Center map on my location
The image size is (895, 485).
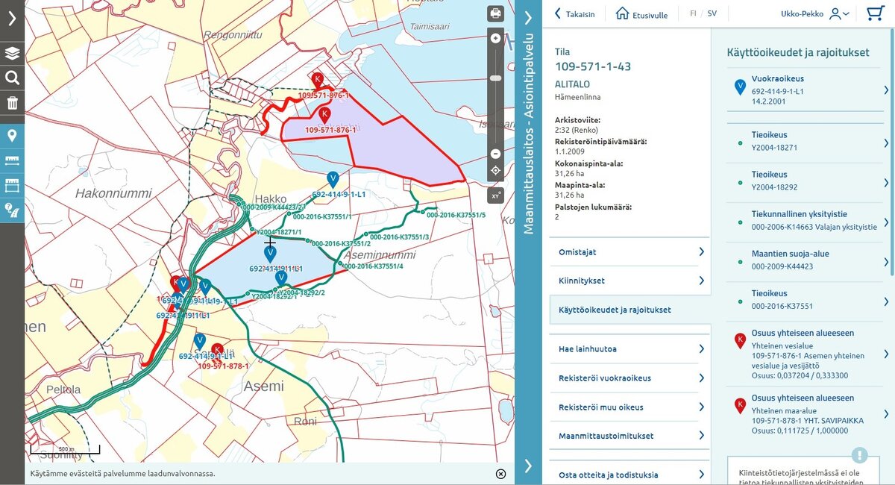click(x=495, y=171)
